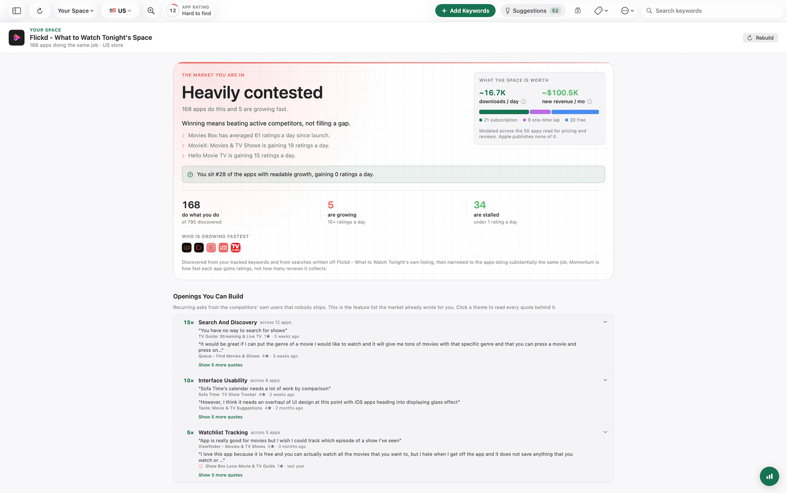Screen dimensions: 787x493
Task: Click the refresh arrow in the toolbar
Action: point(40,10)
